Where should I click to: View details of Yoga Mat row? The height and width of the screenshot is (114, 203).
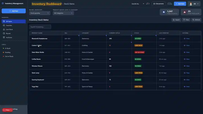click(x=187, y=87)
